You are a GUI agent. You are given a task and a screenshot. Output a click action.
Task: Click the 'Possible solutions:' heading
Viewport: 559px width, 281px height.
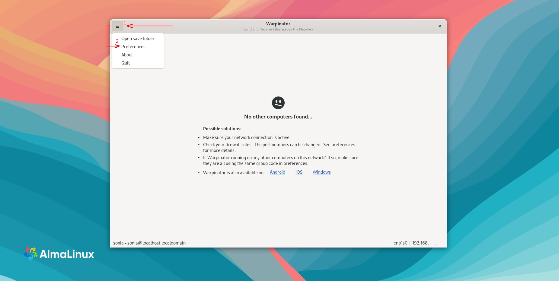point(222,129)
